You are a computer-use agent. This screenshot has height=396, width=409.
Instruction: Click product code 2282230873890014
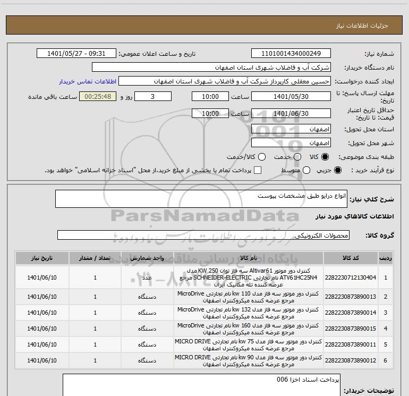click(351, 313)
